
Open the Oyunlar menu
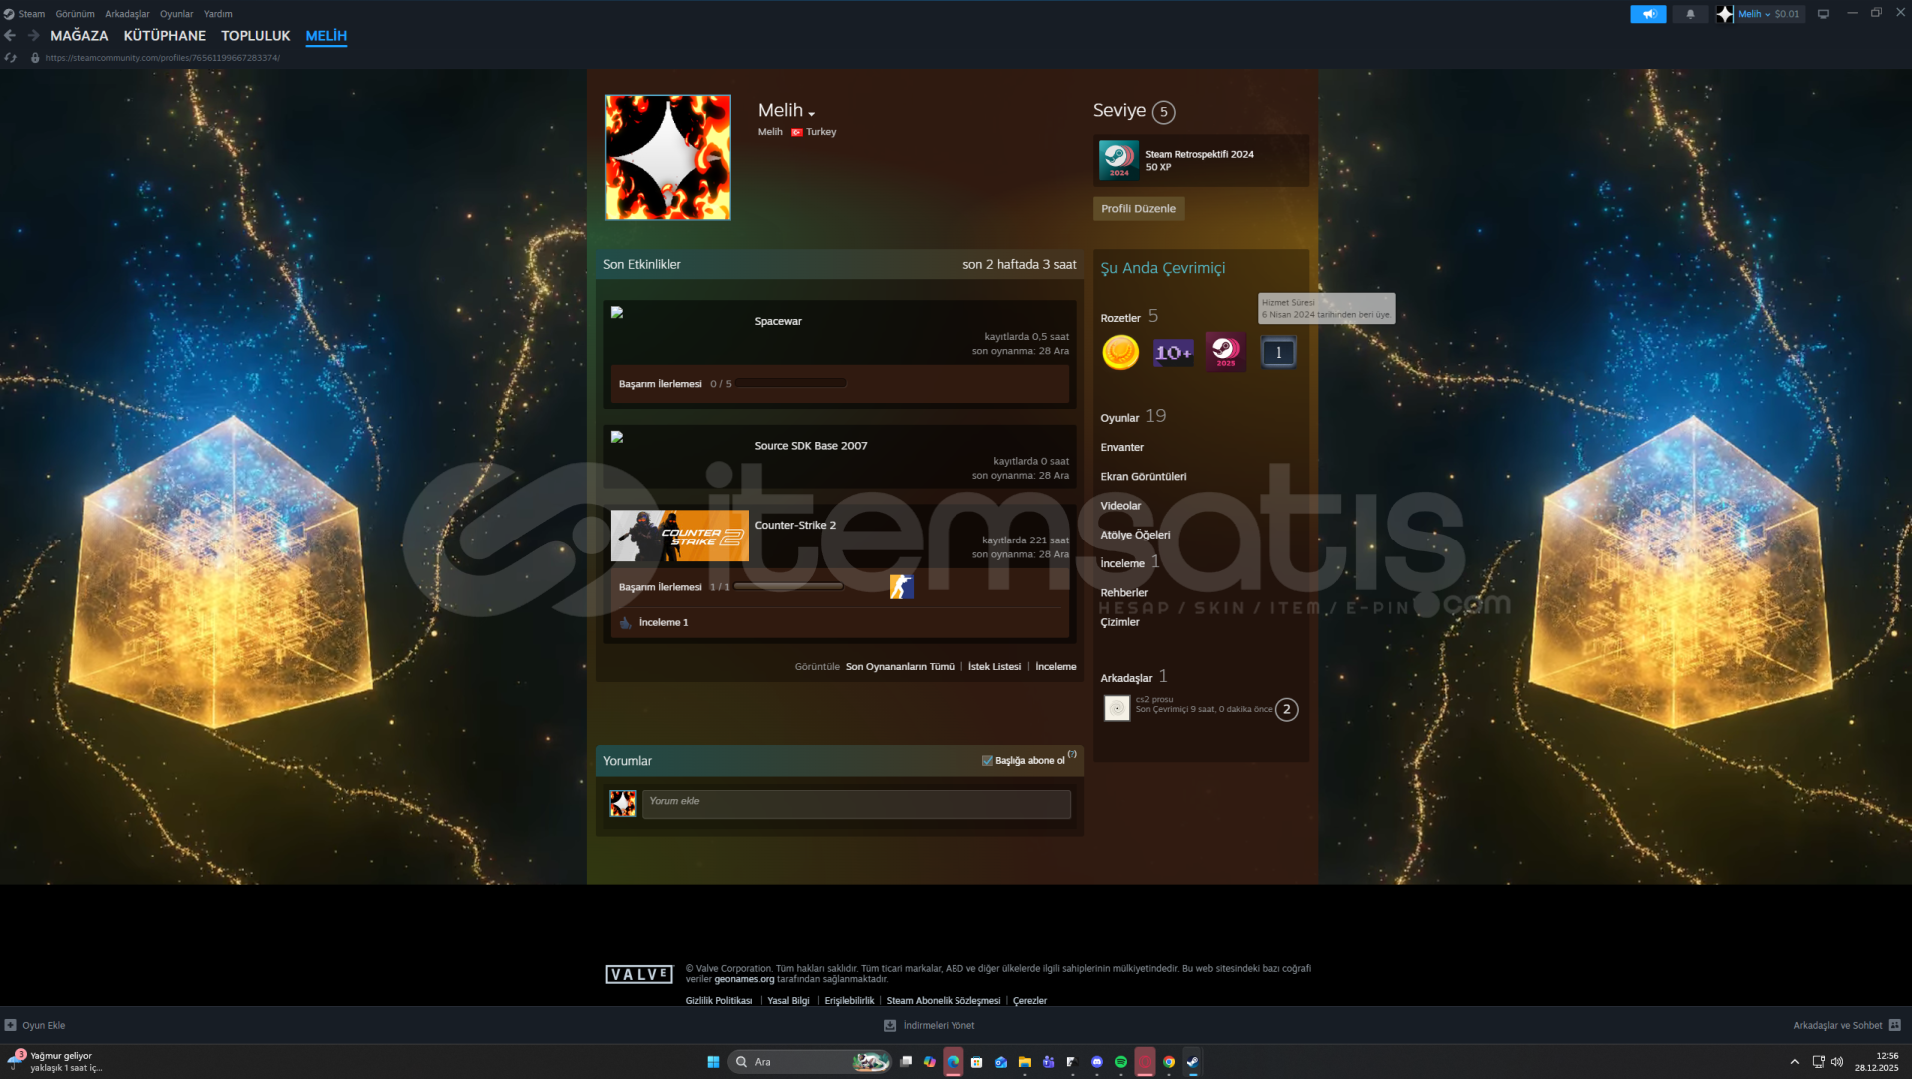[177, 14]
